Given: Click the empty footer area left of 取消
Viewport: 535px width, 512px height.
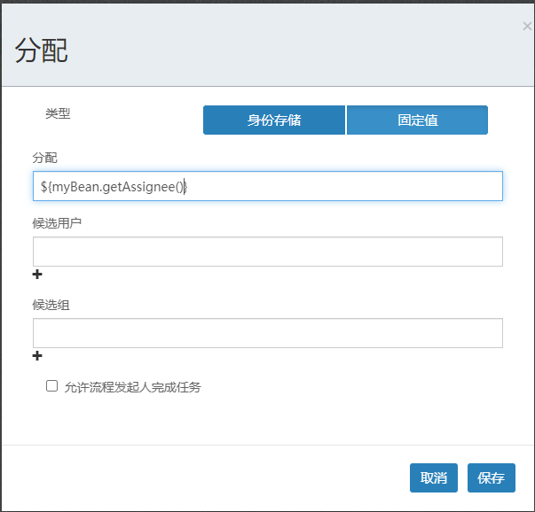Looking at the screenshot, I should click(x=204, y=477).
